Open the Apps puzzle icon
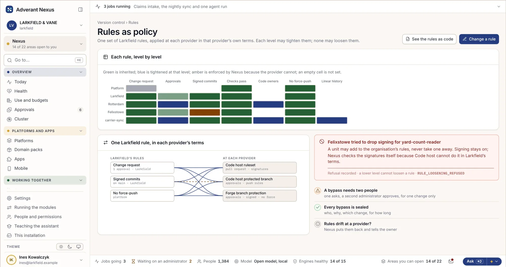The image size is (506, 267). [x=9, y=159]
